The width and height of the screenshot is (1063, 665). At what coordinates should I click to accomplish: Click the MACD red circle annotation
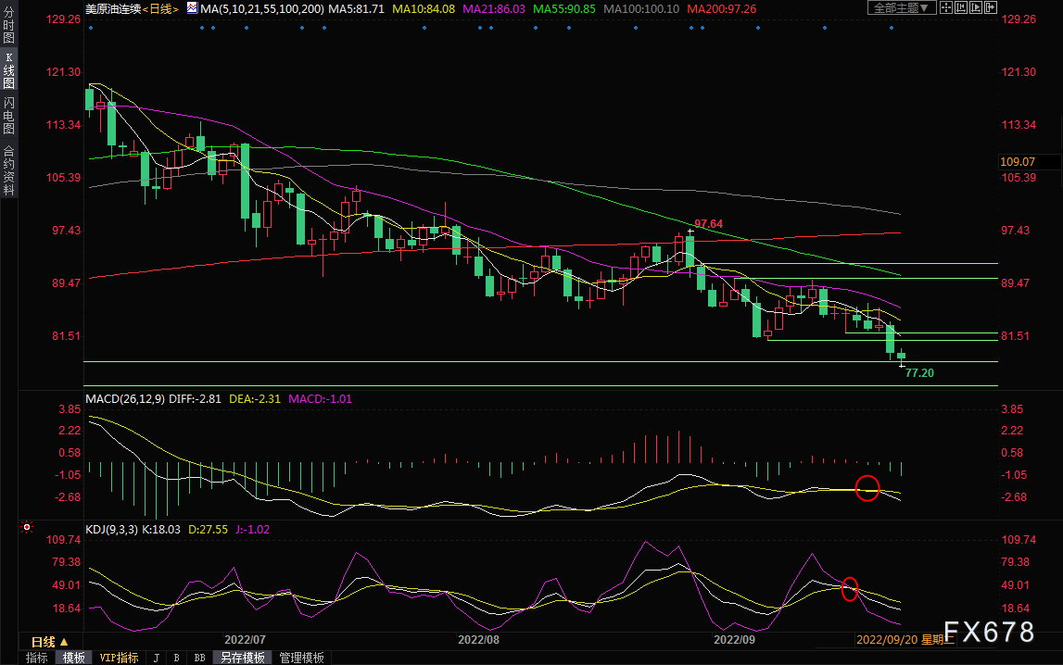pos(867,488)
